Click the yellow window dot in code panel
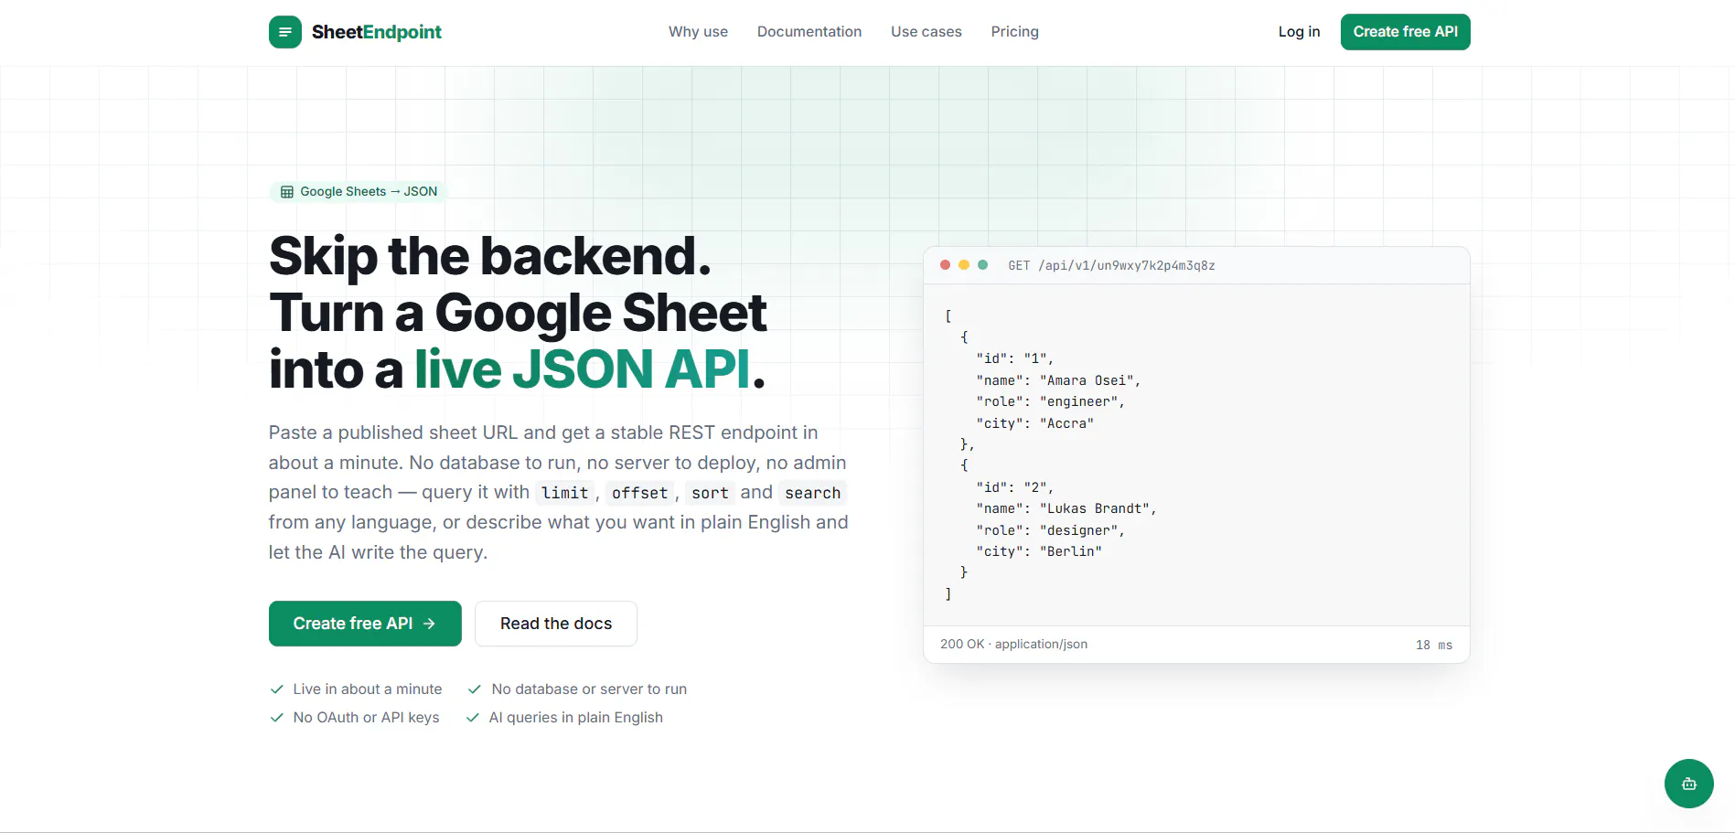1735x833 pixels. 963,265
